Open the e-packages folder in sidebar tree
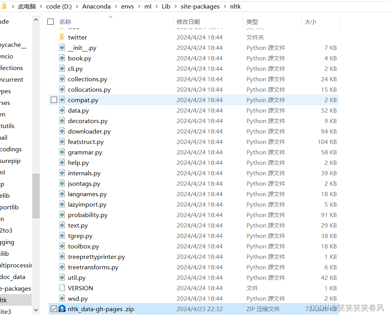This screenshot has height=315, width=390. point(16,288)
